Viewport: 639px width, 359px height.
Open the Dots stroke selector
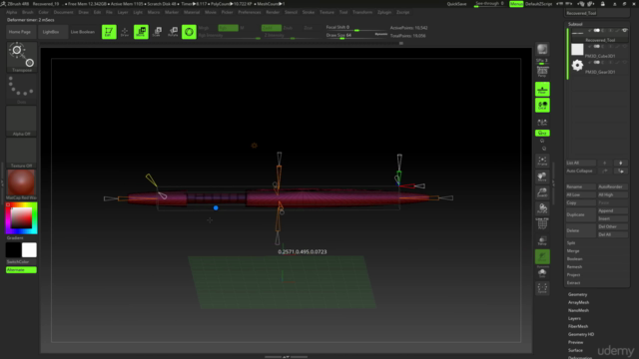(22, 89)
